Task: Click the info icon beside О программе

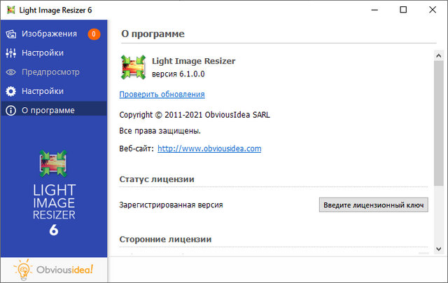Action: pos(10,110)
